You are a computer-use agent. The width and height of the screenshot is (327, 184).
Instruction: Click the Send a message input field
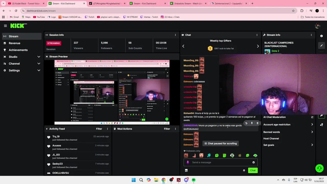point(220,162)
